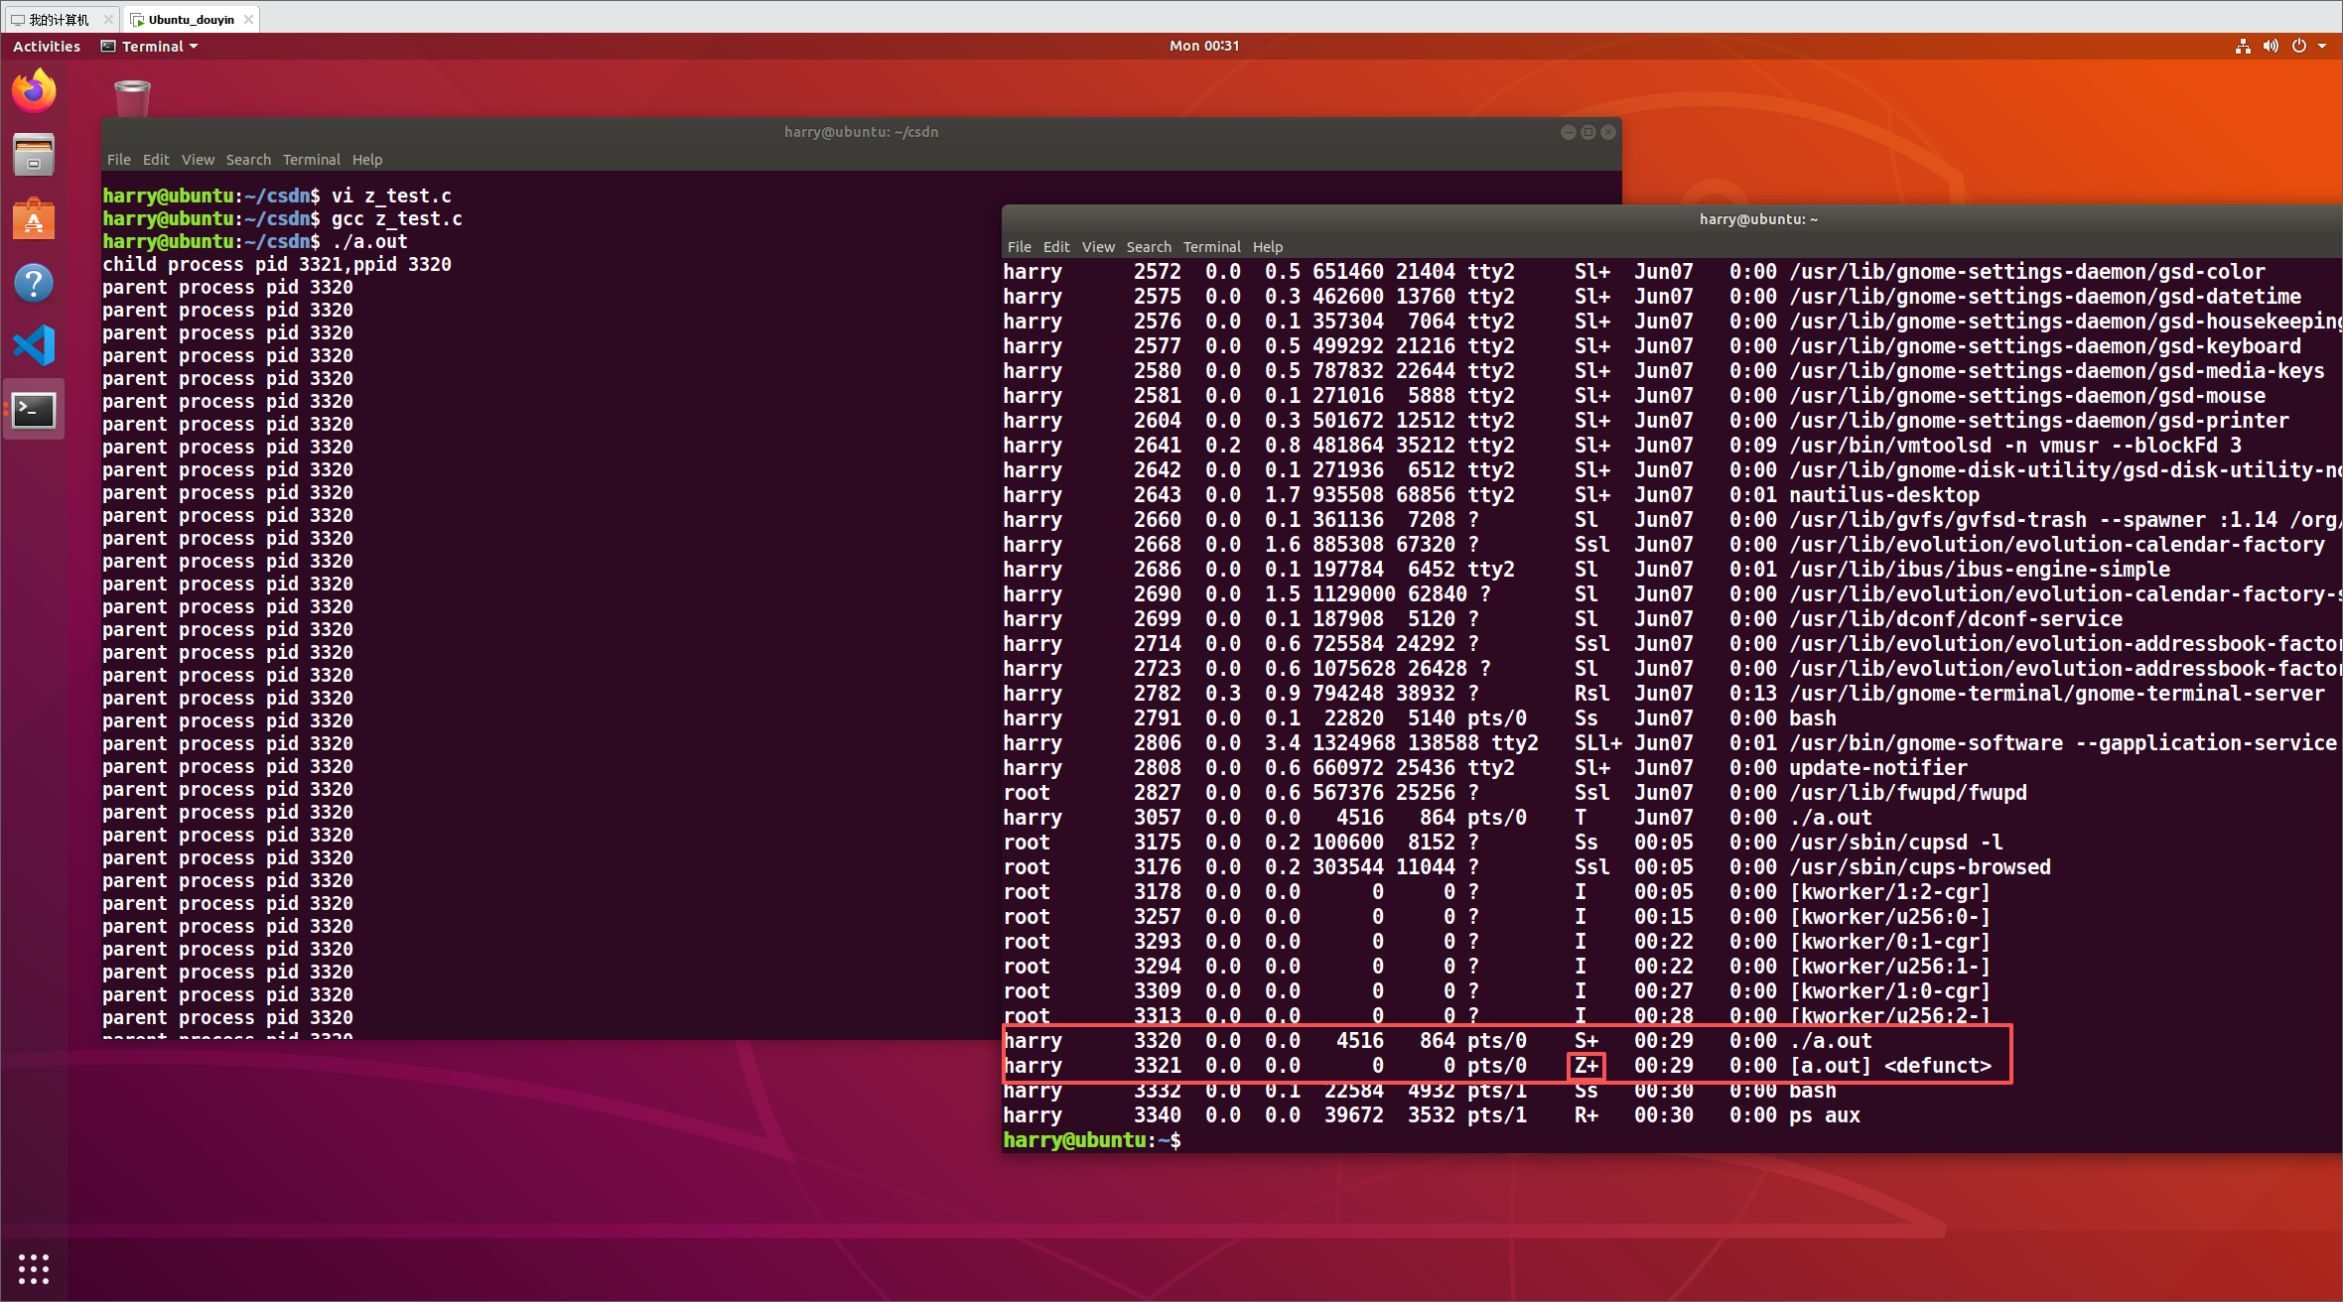Expand the system menu arrow
The height and width of the screenshot is (1302, 2343).
click(2322, 47)
